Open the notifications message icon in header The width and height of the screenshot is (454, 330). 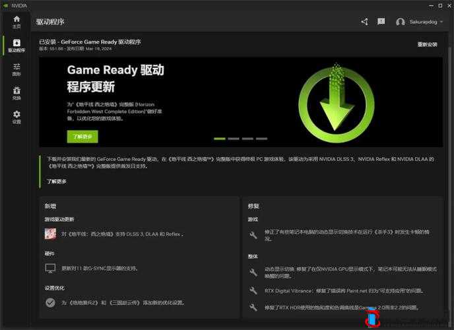pos(381,21)
